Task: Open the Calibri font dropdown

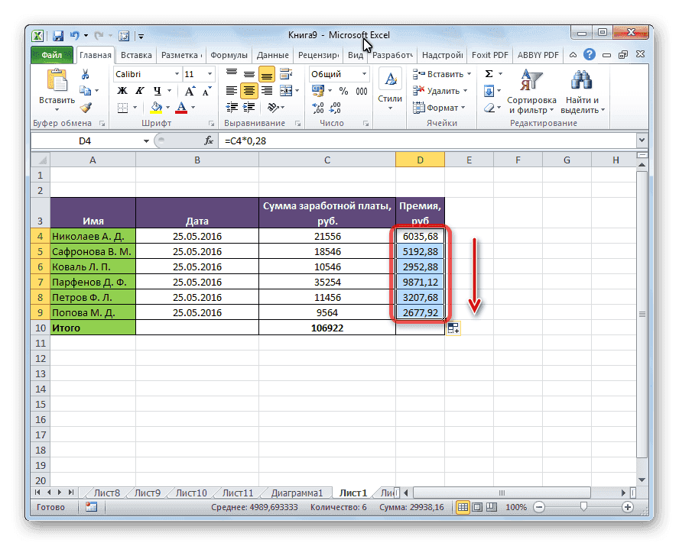Action: coord(179,75)
